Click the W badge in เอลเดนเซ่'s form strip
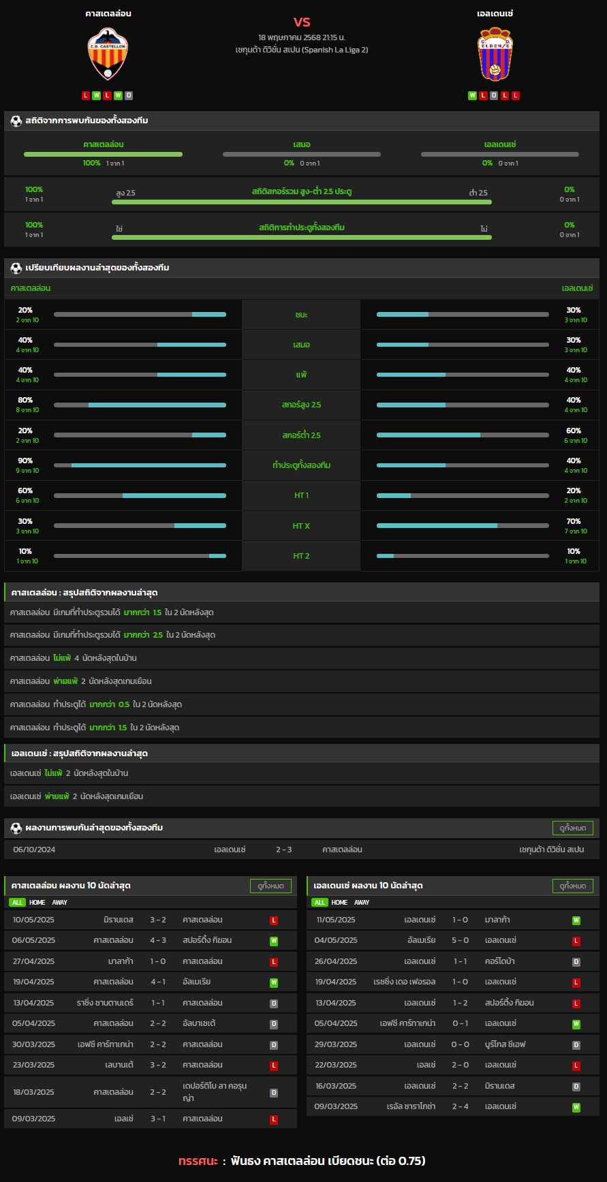Screen dimensions: 607x1182 pyautogui.click(x=472, y=95)
